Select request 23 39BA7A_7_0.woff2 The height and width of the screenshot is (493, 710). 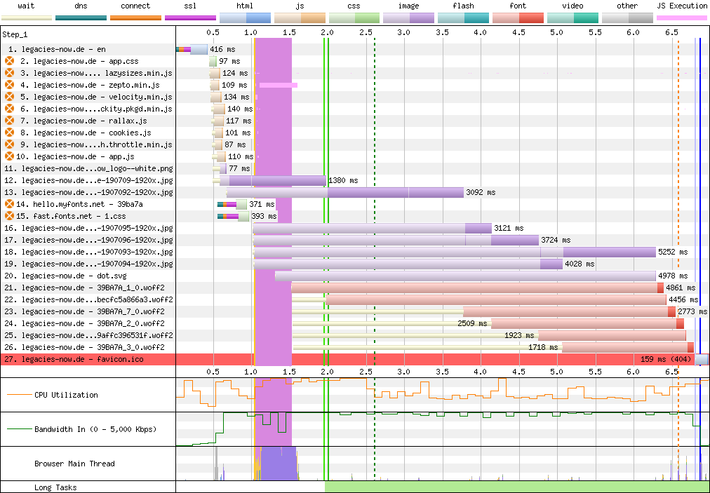click(85, 311)
